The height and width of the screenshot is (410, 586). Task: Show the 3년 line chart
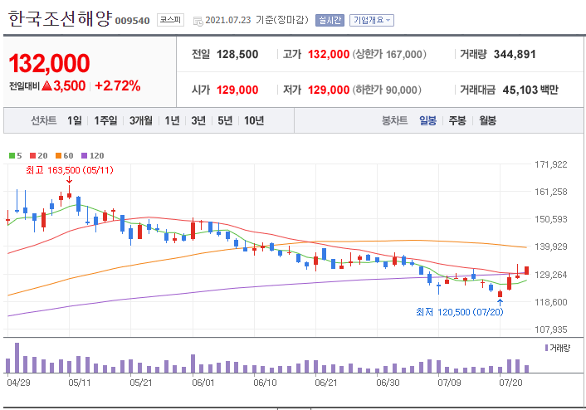198,120
